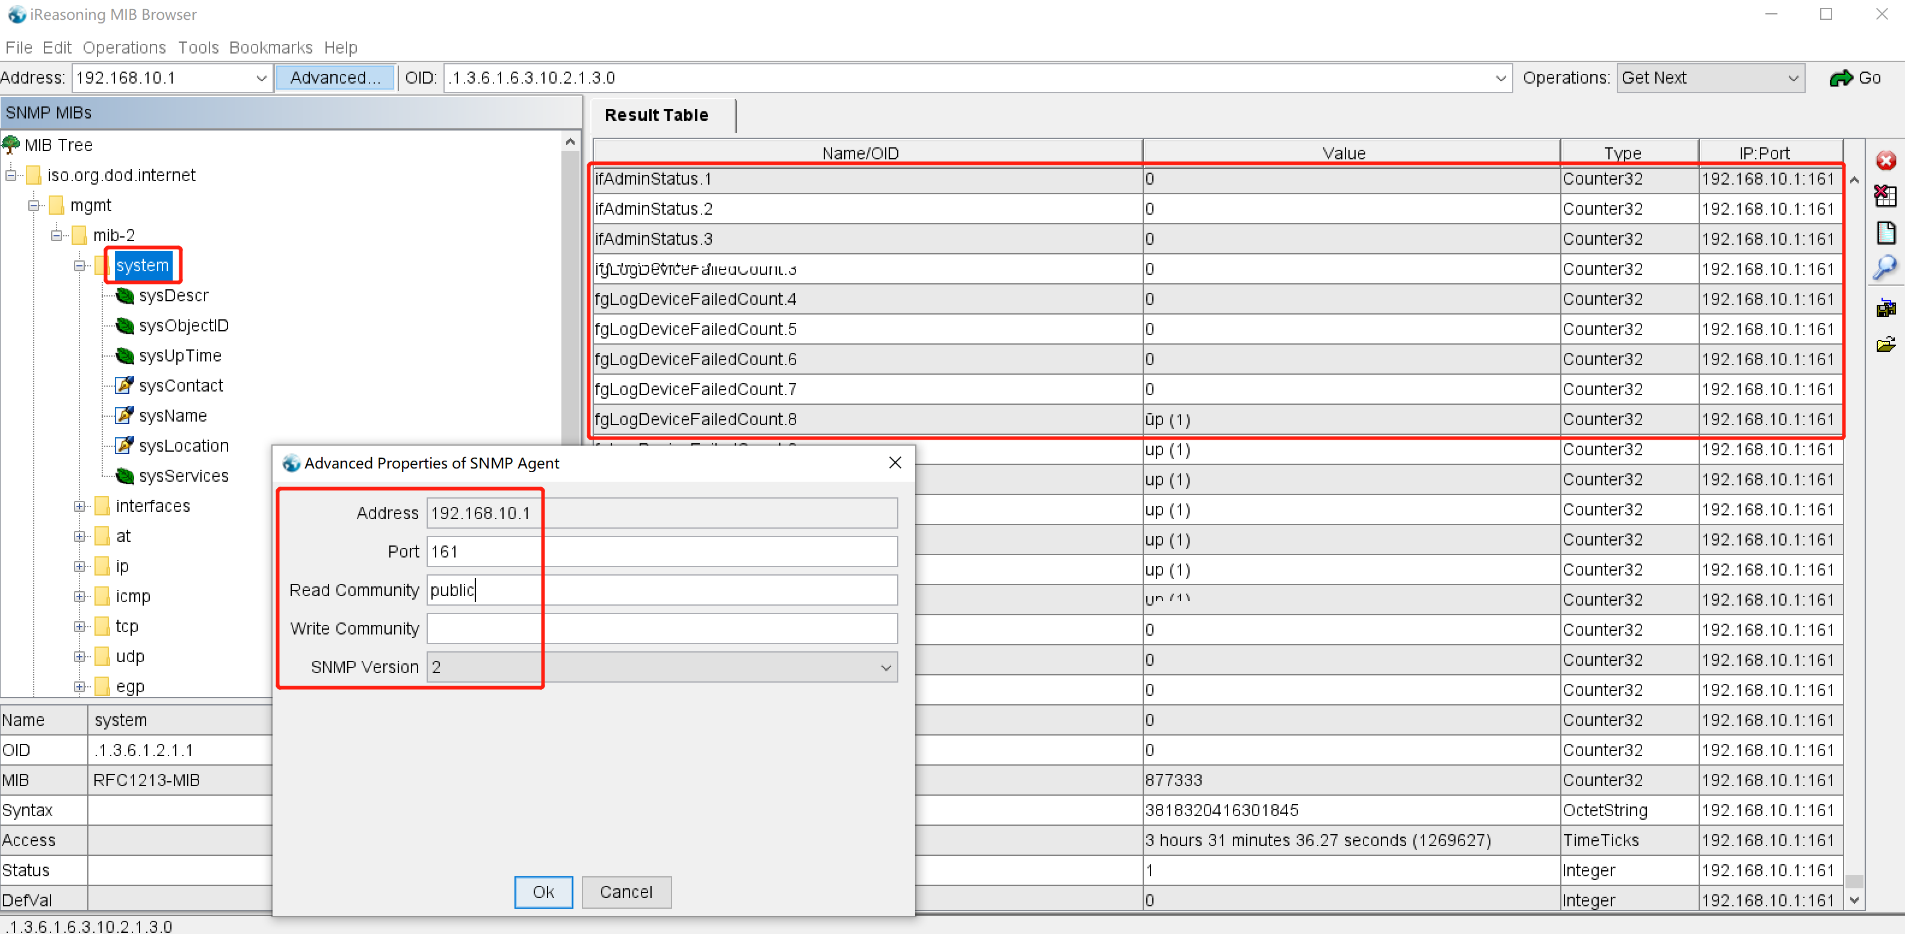Click the save results floppy icon
The height and width of the screenshot is (934, 1905).
click(1885, 308)
